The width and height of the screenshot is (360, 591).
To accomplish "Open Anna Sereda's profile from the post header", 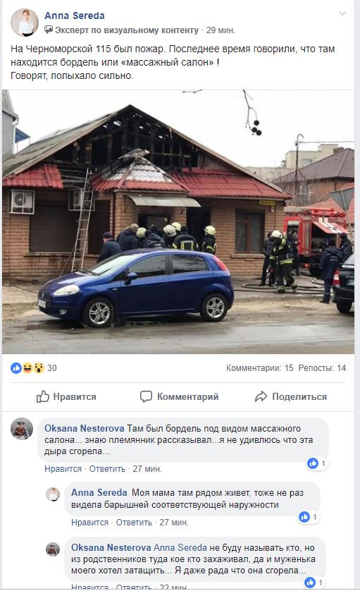I will point(75,16).
